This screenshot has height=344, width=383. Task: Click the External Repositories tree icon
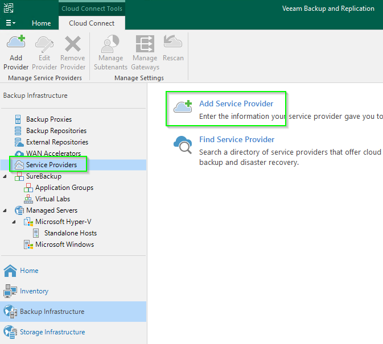tap(19, 142)
